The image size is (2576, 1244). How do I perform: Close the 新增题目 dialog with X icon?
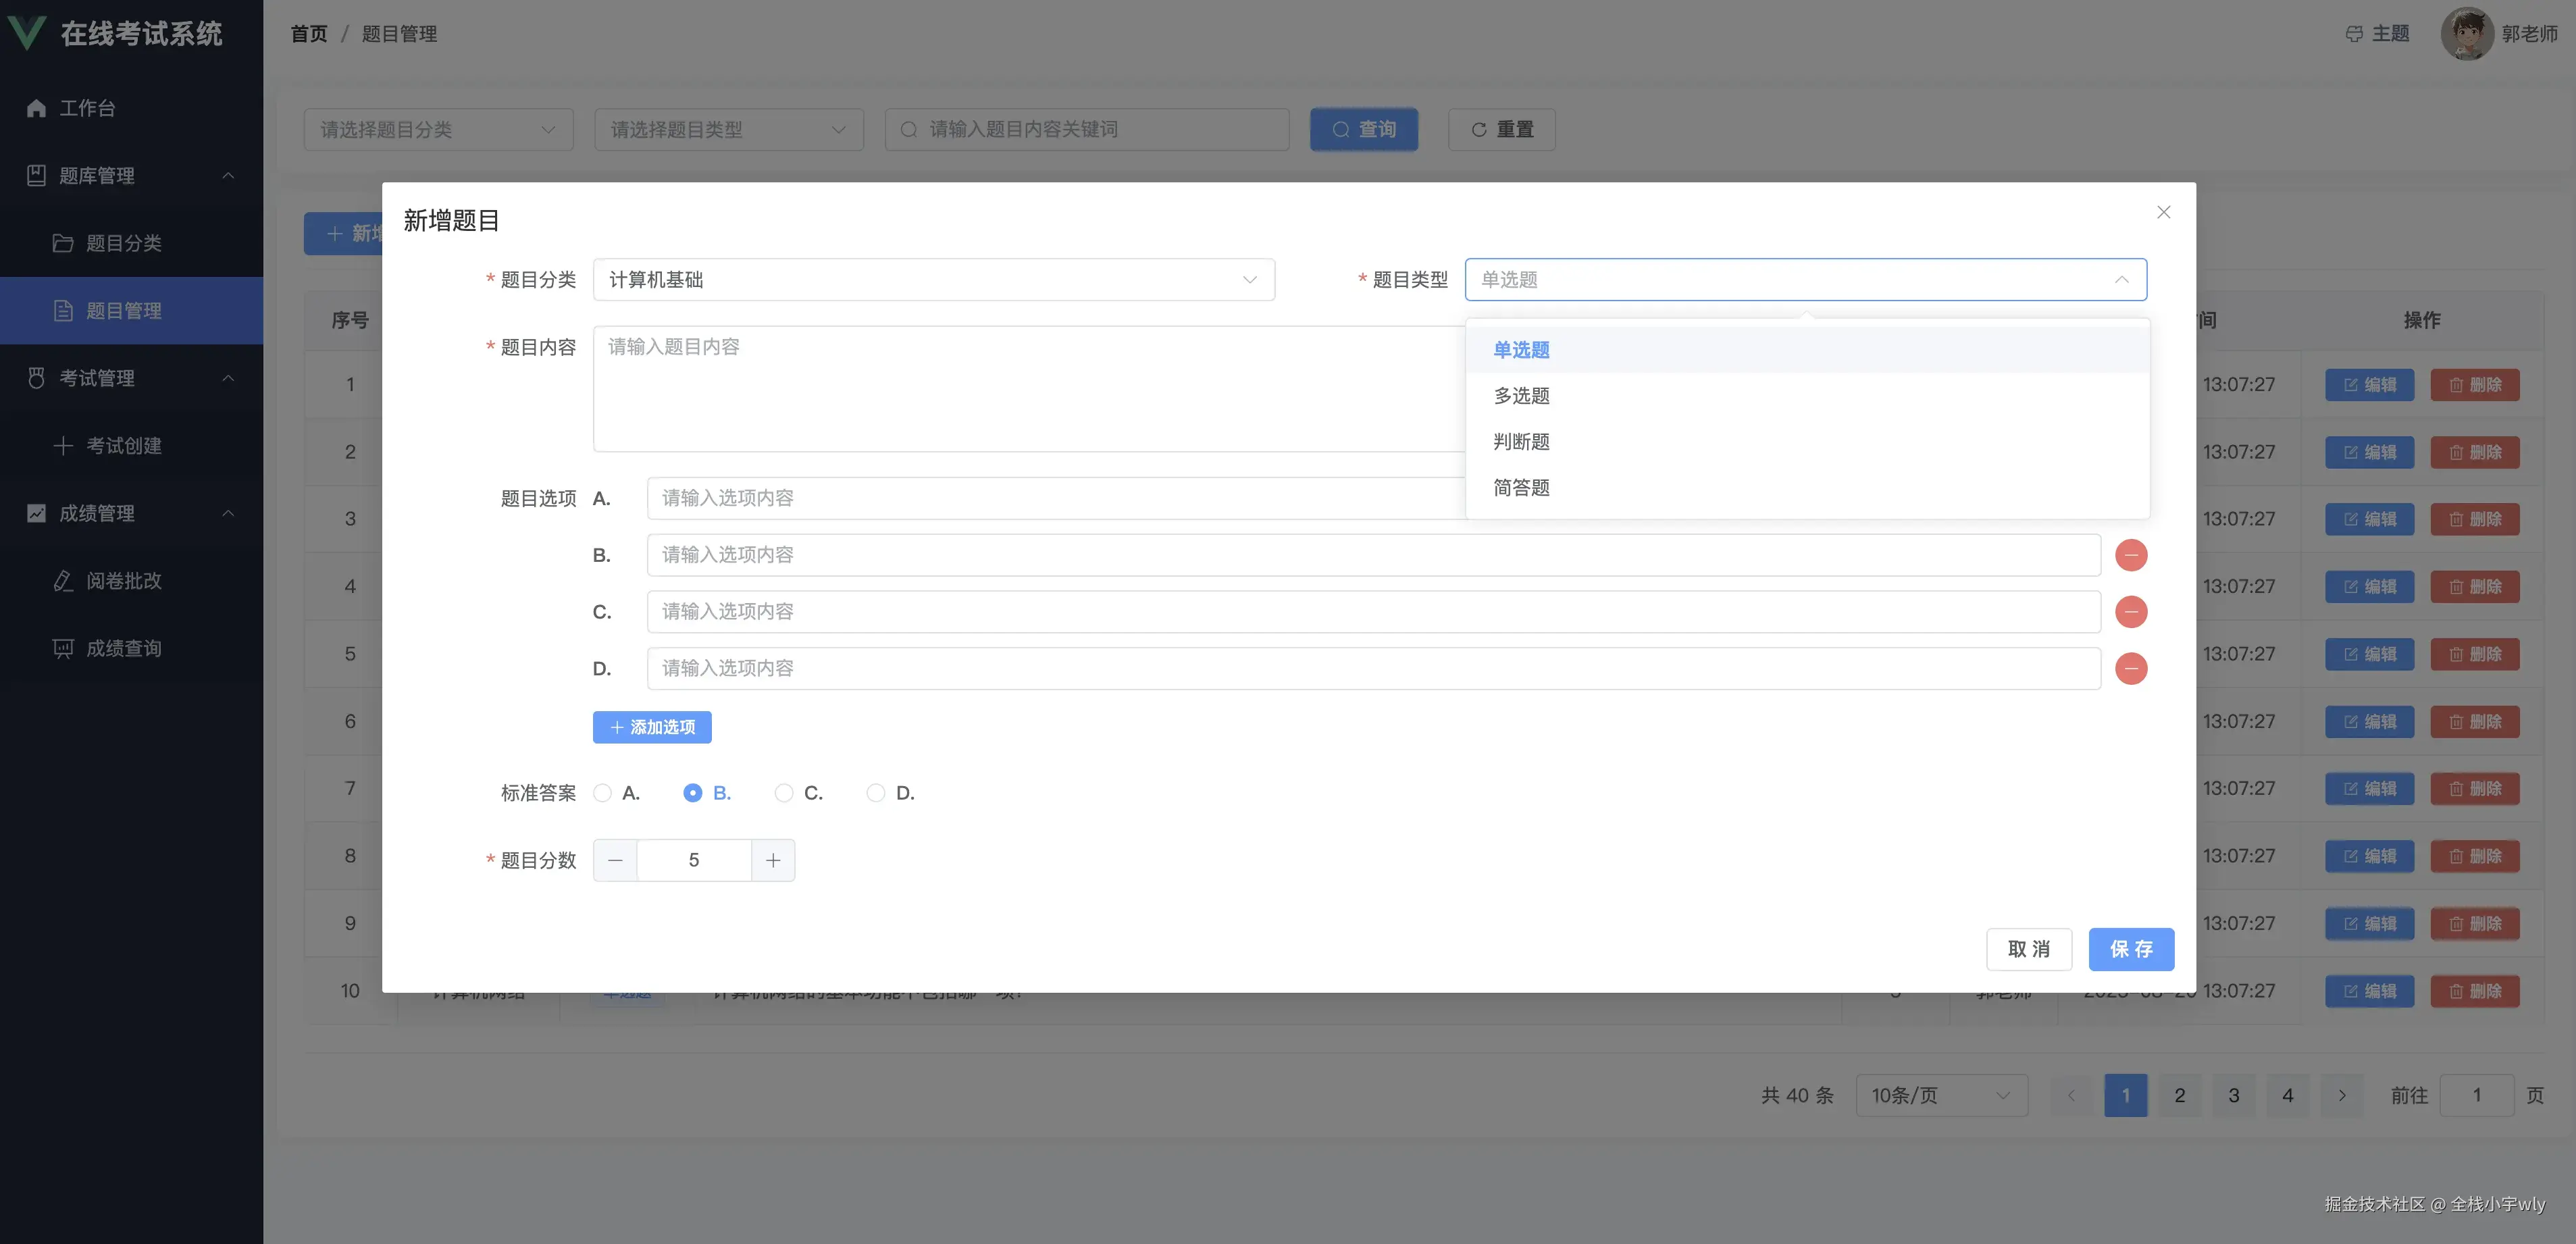(x=2163, y=212)
